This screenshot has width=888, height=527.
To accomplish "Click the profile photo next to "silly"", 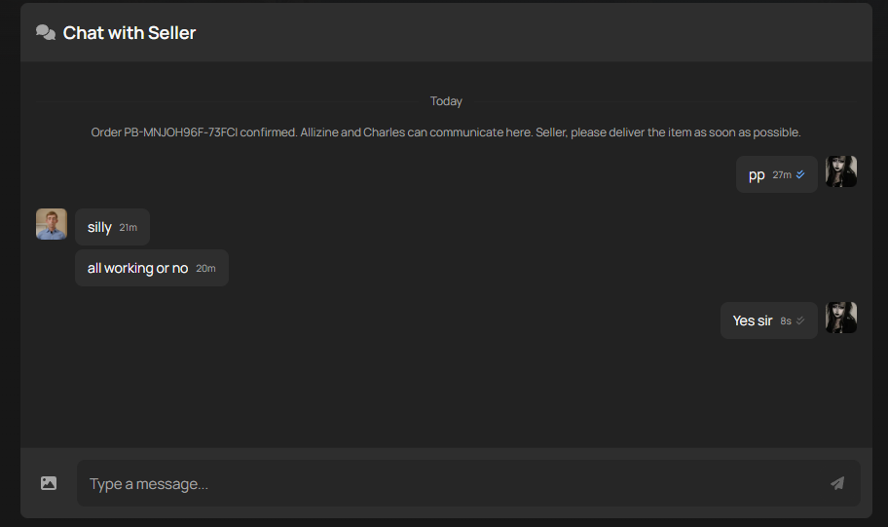I will tap(52, 224).
